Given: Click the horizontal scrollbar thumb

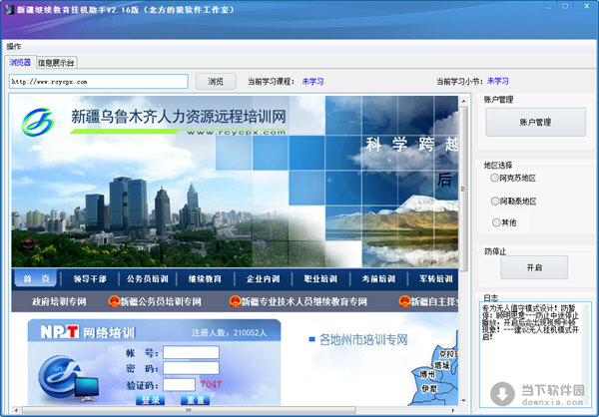Looking at the screenshot, I should (x=189, y=410).
